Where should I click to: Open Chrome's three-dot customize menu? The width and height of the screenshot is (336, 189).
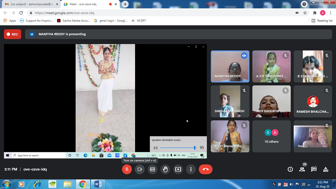coord(330,13)
